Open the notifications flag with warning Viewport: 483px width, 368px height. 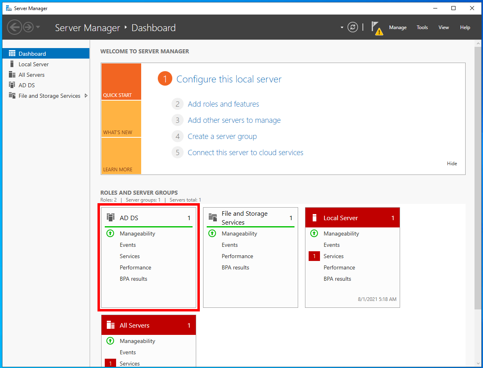tap(377, 28)
